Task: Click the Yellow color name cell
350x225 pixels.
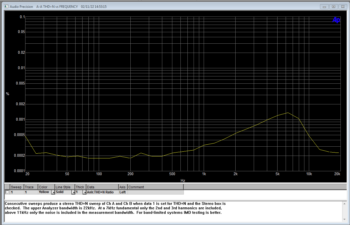Action: 45,192
